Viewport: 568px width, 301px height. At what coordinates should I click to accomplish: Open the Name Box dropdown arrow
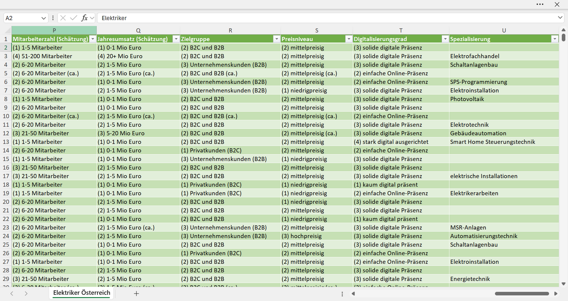tap(44, 18)
